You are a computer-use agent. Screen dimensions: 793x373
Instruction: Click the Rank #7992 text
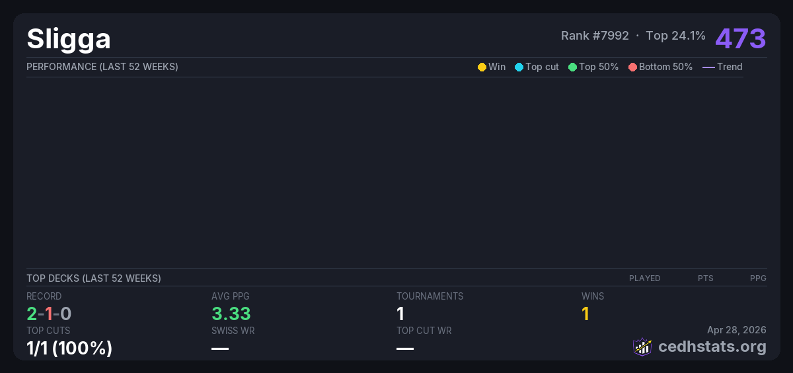pyautogui.click(x=595, y=36)
